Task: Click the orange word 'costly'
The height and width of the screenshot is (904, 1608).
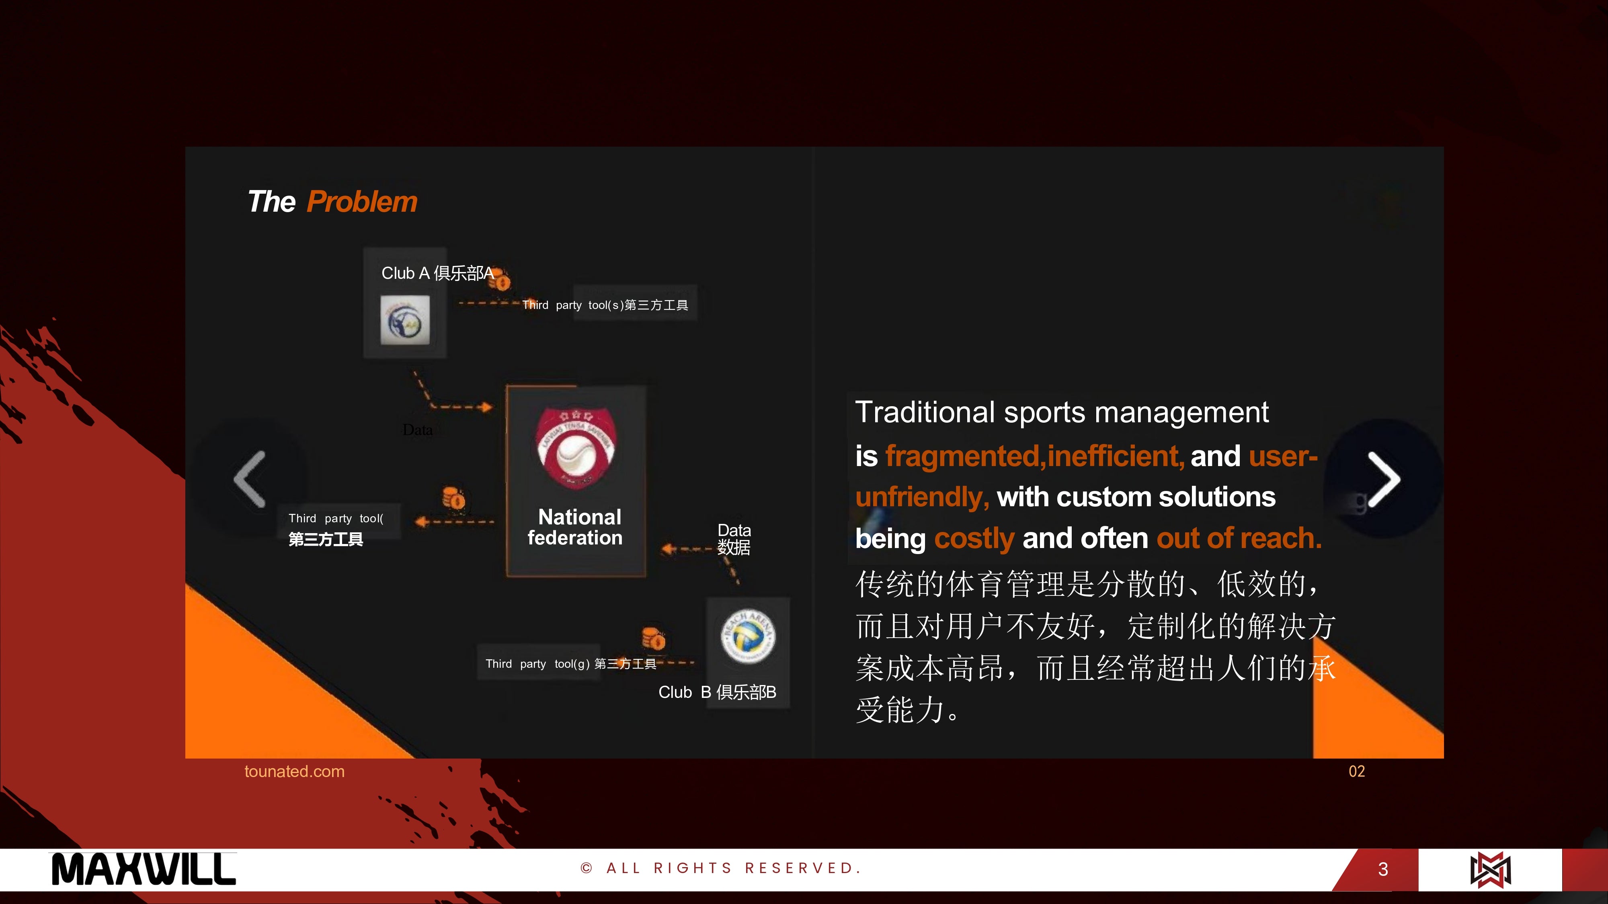Action: (x=974, y=538)
